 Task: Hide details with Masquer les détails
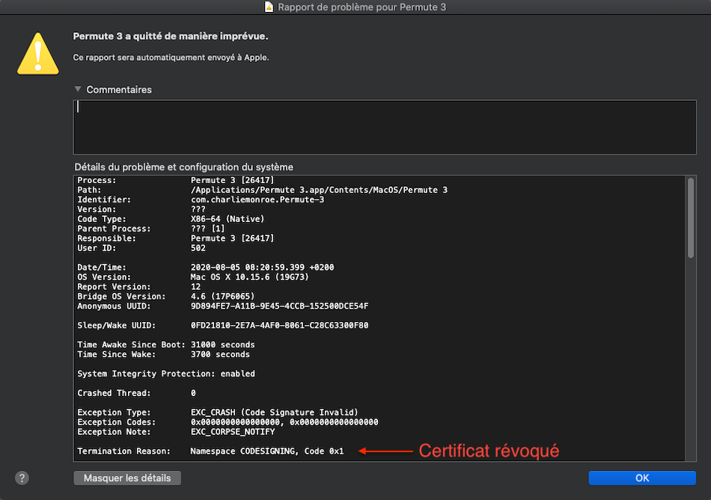pos(127,478)
